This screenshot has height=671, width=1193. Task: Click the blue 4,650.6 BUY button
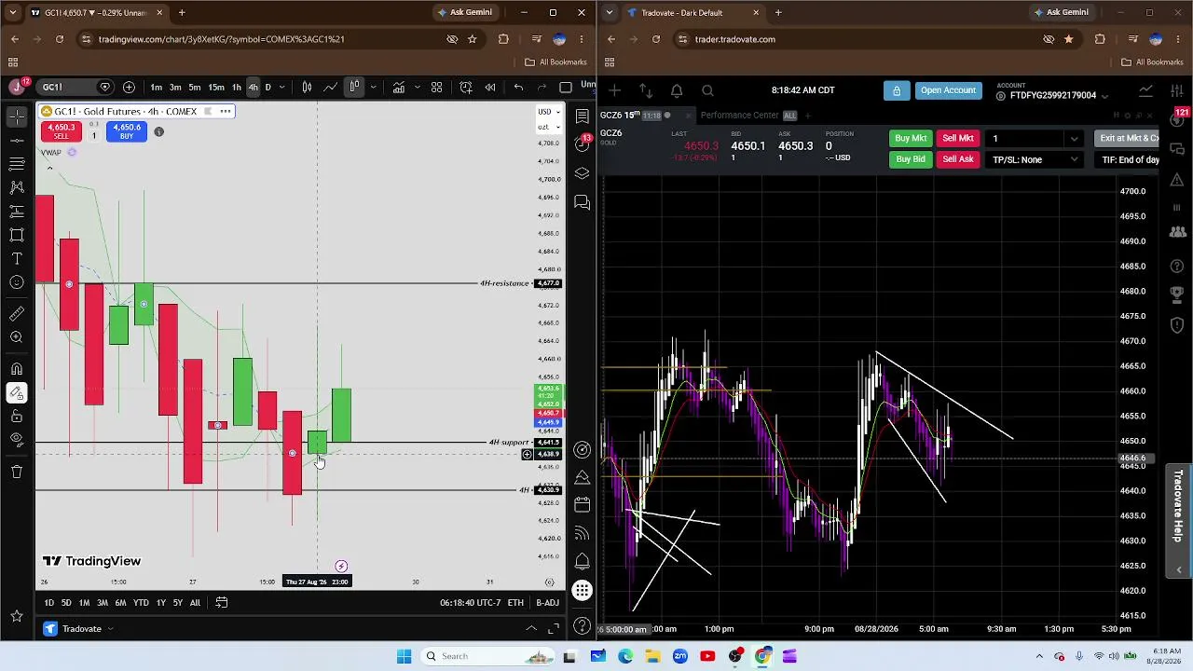tap(126, 131)
